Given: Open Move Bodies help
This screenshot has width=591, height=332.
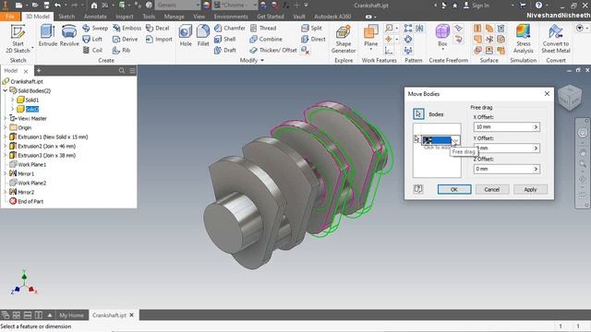Looking at the screenshot, I should pyautogui.click(x=418, y=189).
